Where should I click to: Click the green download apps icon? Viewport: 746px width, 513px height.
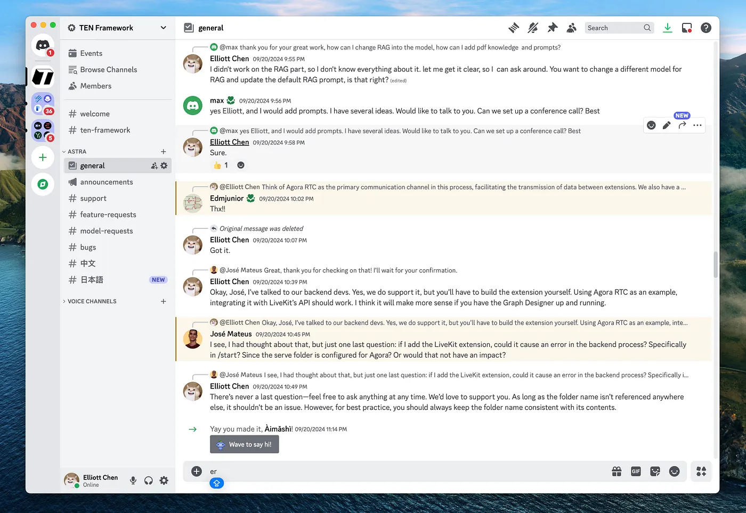667,28
